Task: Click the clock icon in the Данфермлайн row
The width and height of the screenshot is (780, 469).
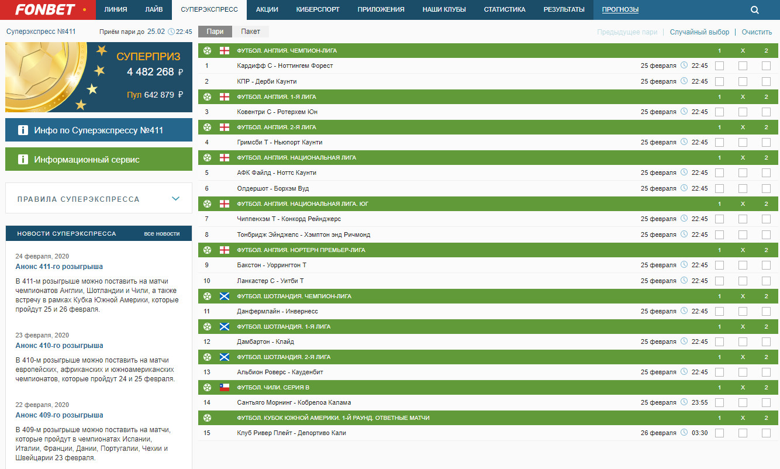Action: coord(684,311)
